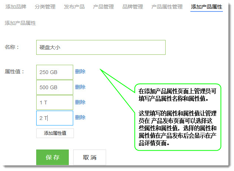Screen dimensions: 234x171
Task: Open the 品牌管理 tab
Action: click(x=133, y=7)
